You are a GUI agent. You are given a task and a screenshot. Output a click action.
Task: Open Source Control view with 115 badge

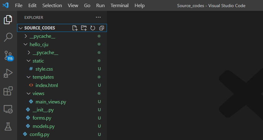click(8, 56)
